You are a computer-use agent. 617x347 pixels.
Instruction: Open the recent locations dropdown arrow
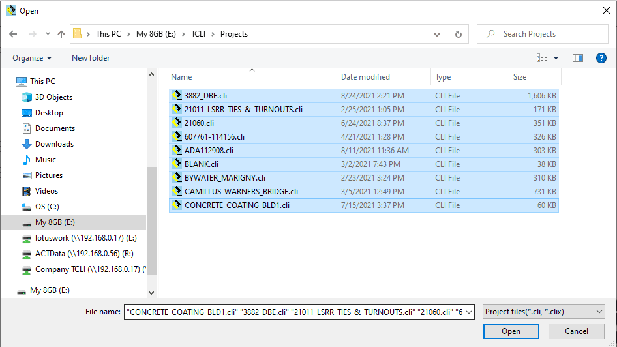(x=48, y=34)
